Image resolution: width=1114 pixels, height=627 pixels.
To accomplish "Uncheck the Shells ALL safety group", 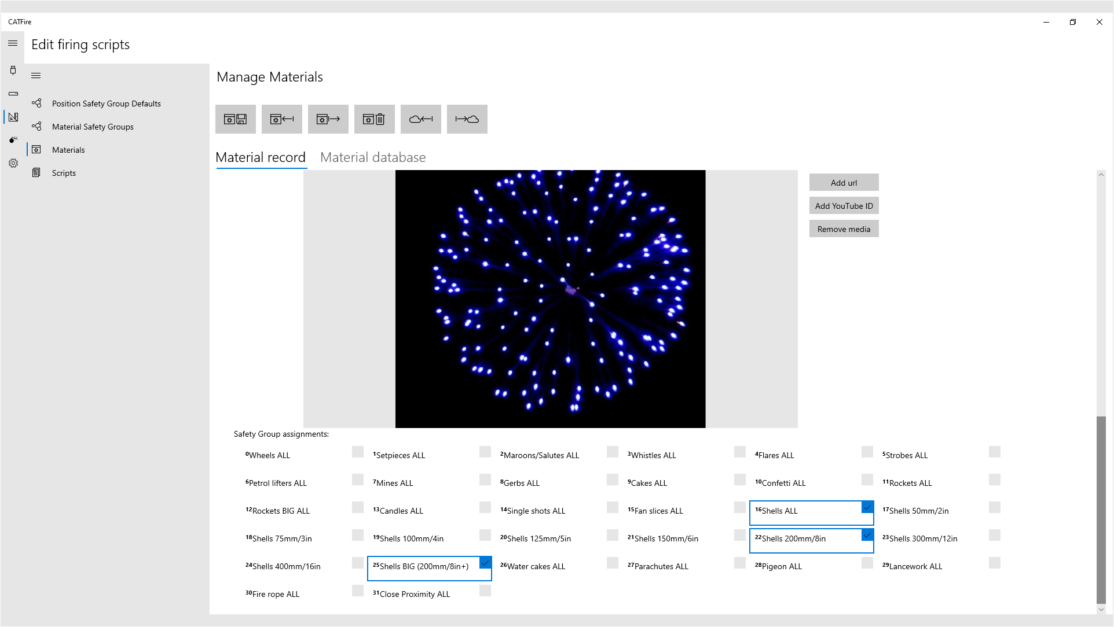I will pos(867,508).
